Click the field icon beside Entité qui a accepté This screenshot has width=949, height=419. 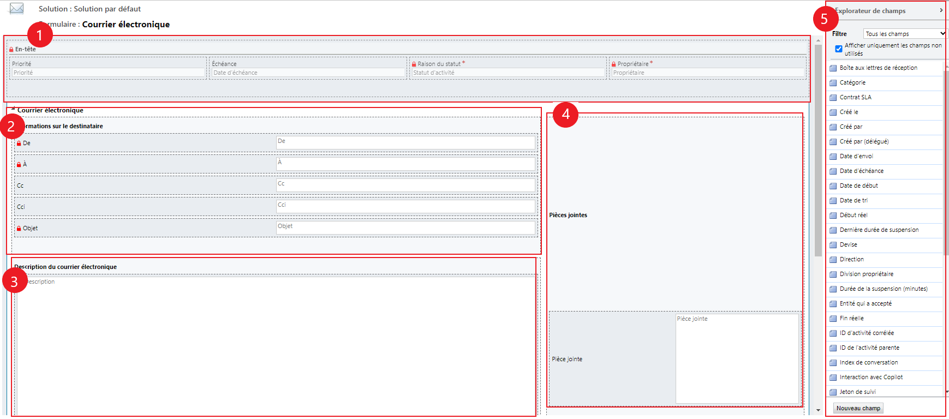click(833, 304)
